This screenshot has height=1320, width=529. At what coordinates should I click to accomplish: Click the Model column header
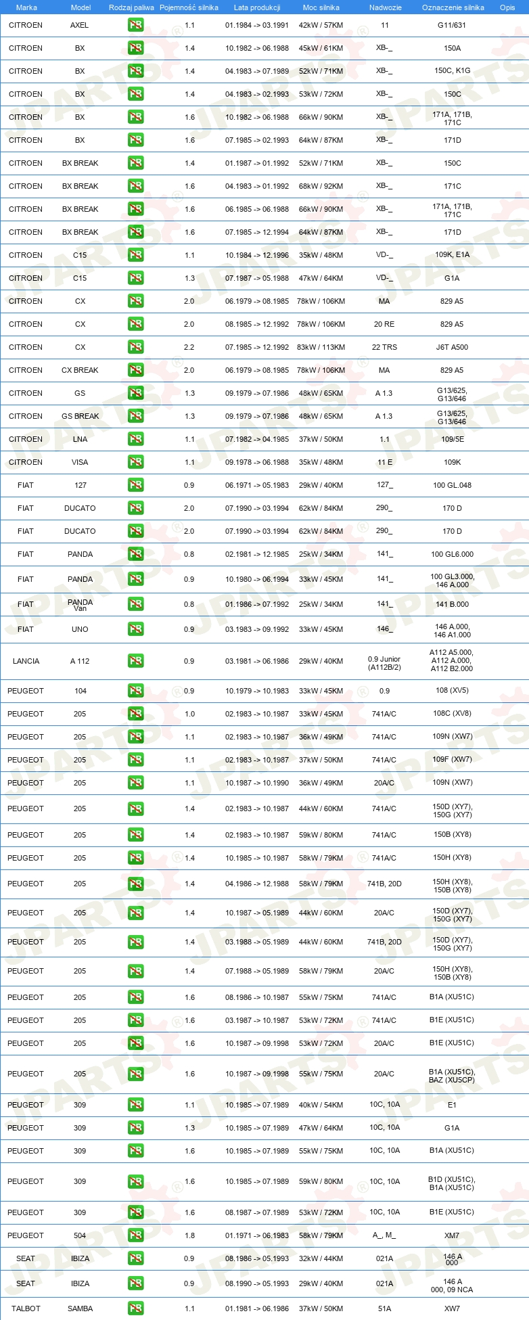tap(80, 7)
